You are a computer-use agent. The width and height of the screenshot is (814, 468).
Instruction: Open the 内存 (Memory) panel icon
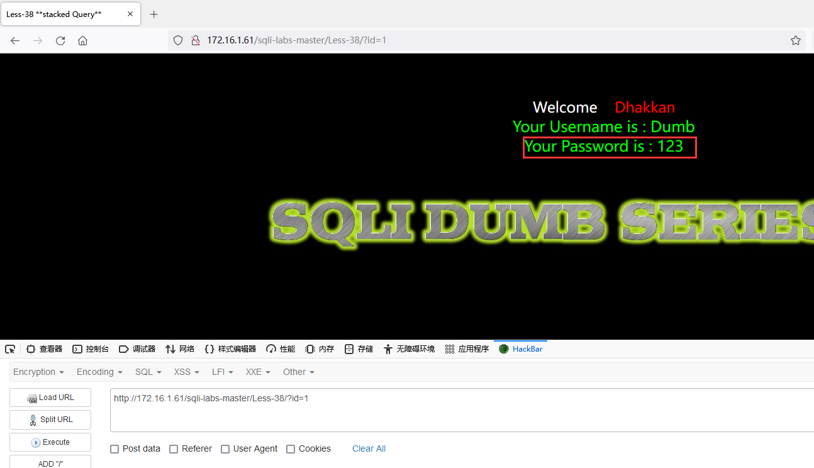319,348
